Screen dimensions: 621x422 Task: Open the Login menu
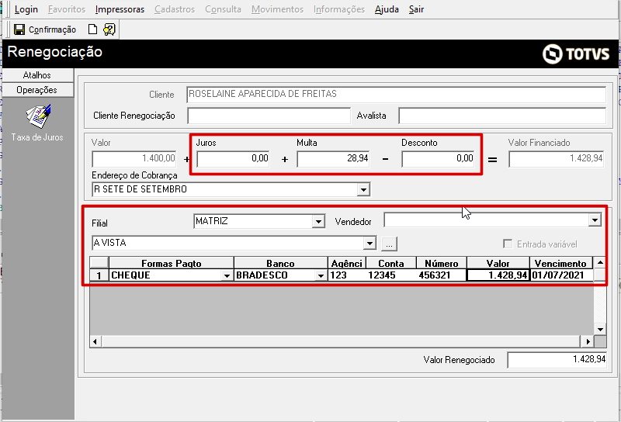(x=26, y=9)
